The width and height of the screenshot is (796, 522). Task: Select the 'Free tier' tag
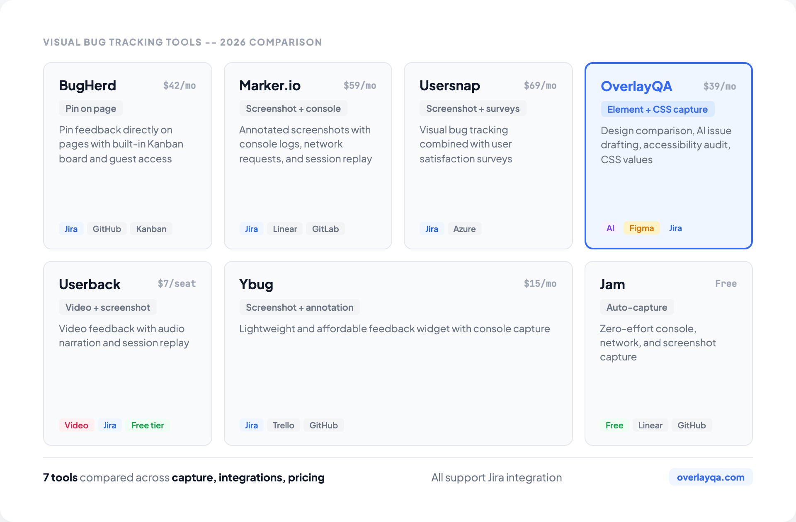tap(148, 425)
